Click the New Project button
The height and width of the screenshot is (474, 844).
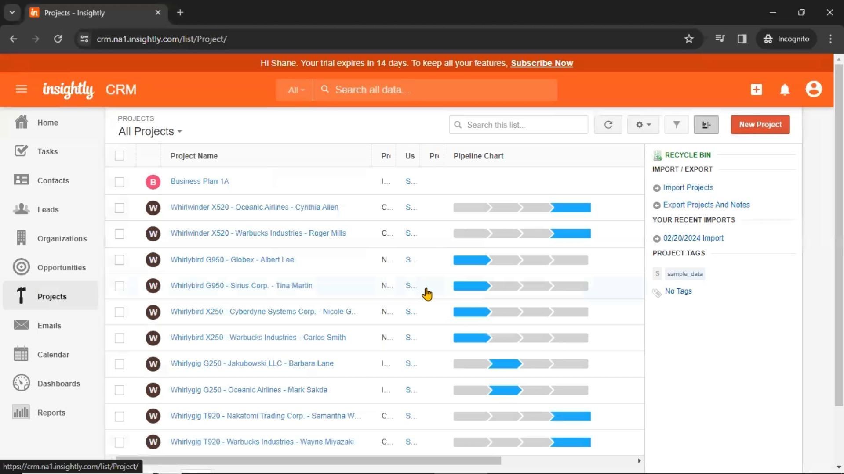pyautogui.click(x=760, y=125)
